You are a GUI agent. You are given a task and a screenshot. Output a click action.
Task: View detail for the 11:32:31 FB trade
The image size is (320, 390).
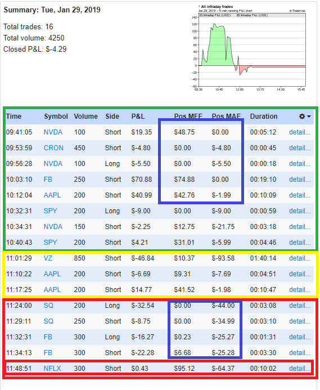click(x=300, y=337)
